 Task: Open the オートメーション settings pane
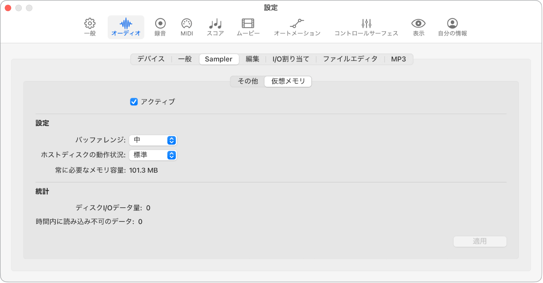(297, 27)
